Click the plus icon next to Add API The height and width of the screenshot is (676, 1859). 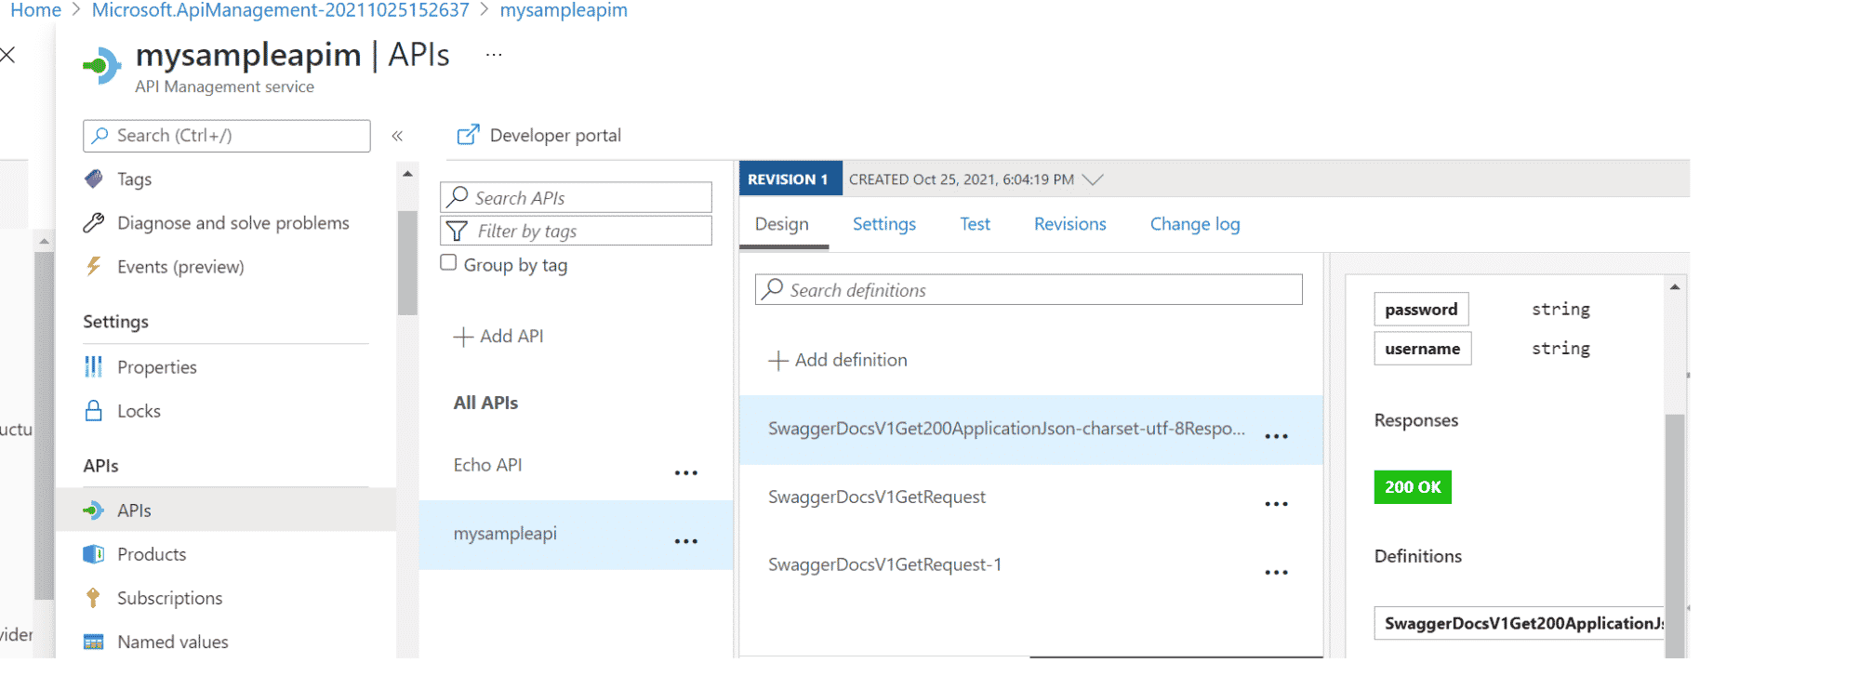(463, 337)
